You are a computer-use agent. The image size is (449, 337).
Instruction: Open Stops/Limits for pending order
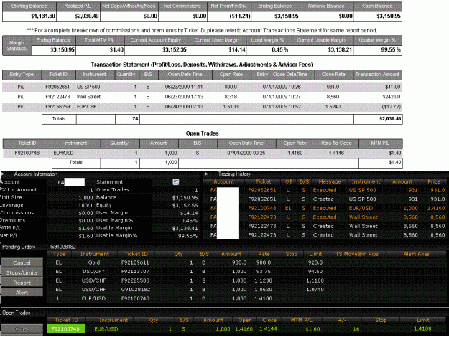tap(22, 272)
